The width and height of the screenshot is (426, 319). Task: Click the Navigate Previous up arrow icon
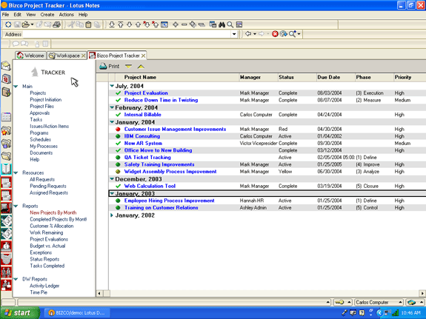[138, 24]
